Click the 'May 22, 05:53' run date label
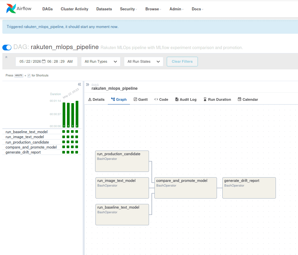The image size is (298, 255). click(71, 93)
